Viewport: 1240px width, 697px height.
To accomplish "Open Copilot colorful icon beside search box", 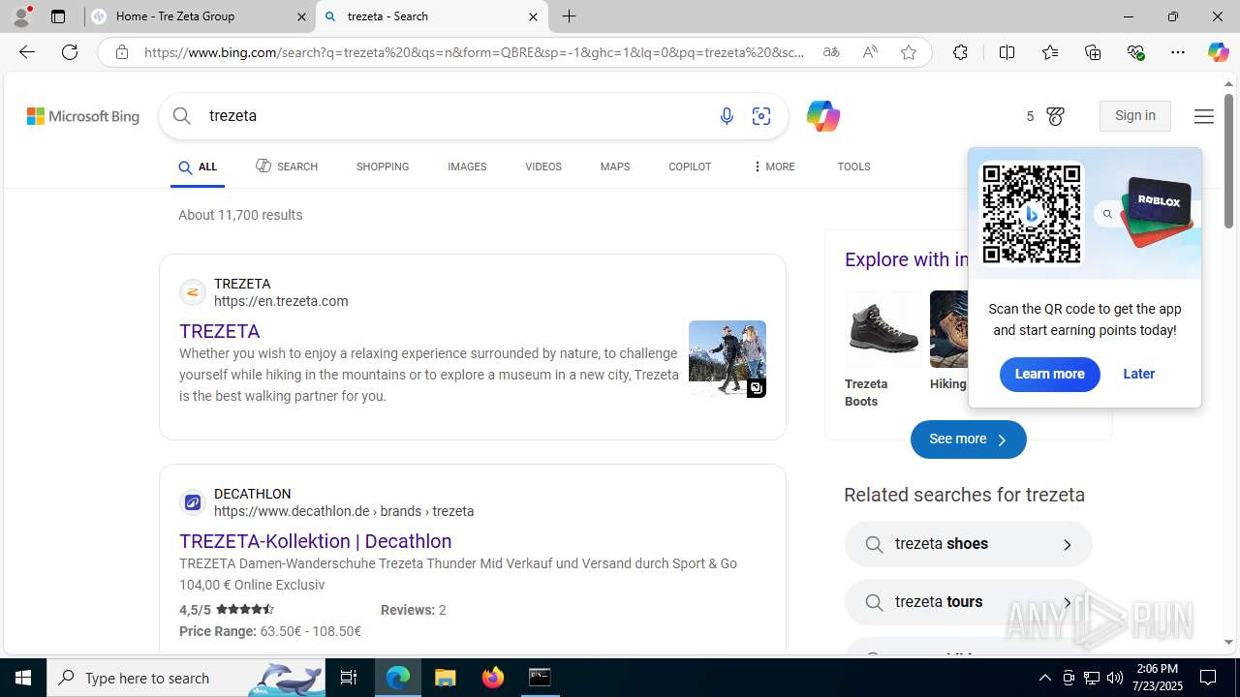I will [x=822, y=116].
